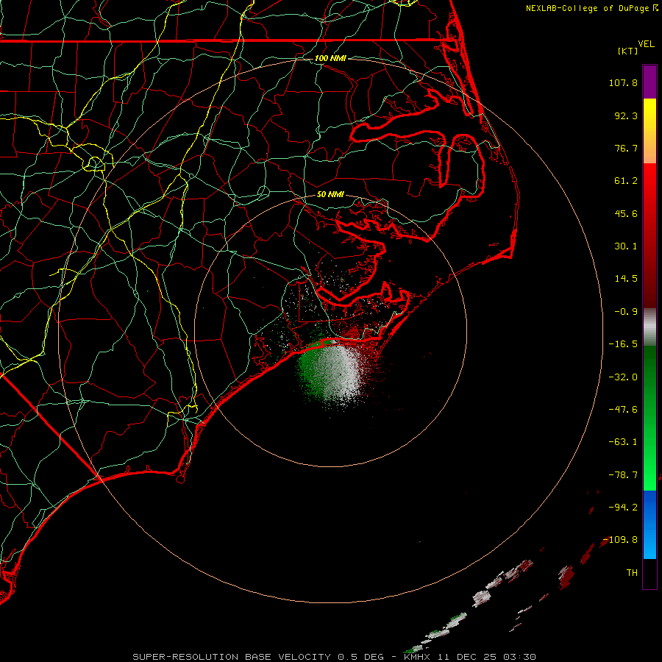Click the -16.5 velocity scale value
The width and height of the screenshot is (662, 662).
coord(623,344)
